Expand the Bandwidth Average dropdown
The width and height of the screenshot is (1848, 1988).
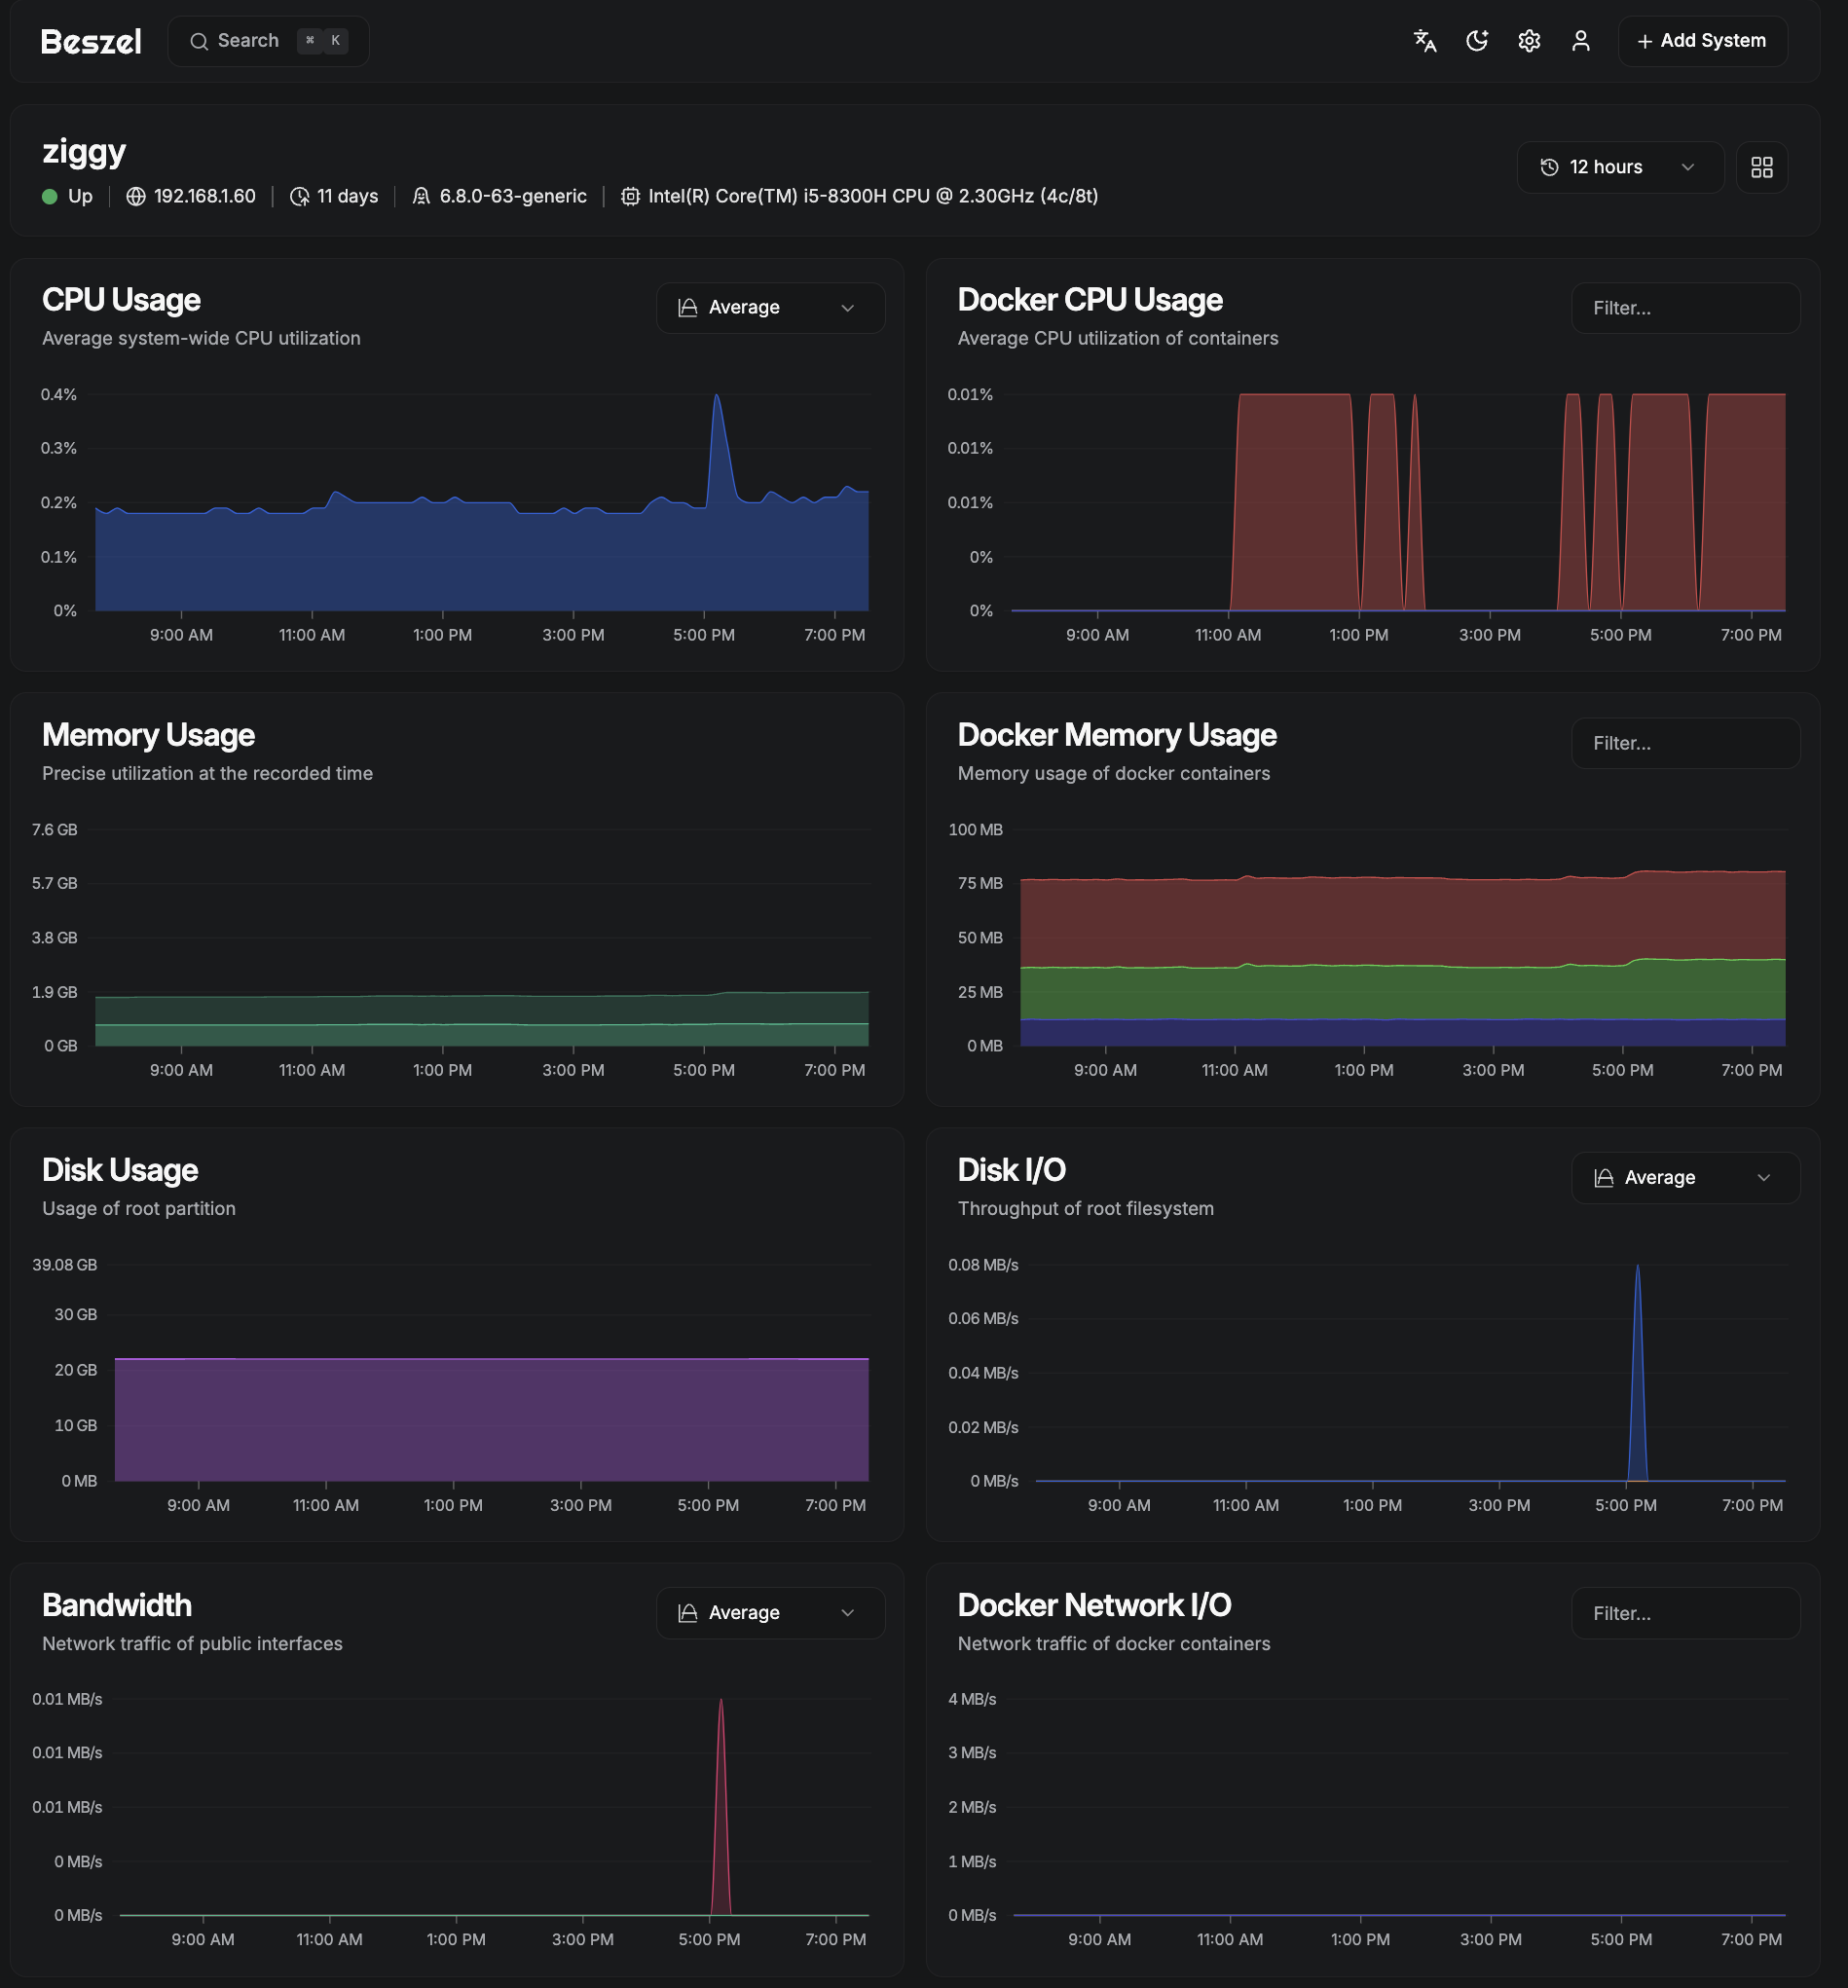tap(769, 1613)
